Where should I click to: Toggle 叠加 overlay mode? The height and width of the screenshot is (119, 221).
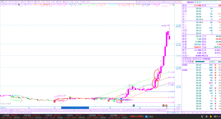tap(144, 2)
